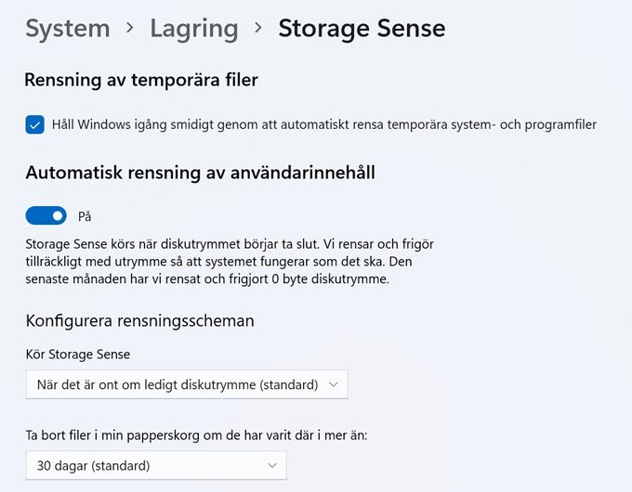Click the 'Ta bort filer i min papperskorg' label

click(x=196, y=435)
